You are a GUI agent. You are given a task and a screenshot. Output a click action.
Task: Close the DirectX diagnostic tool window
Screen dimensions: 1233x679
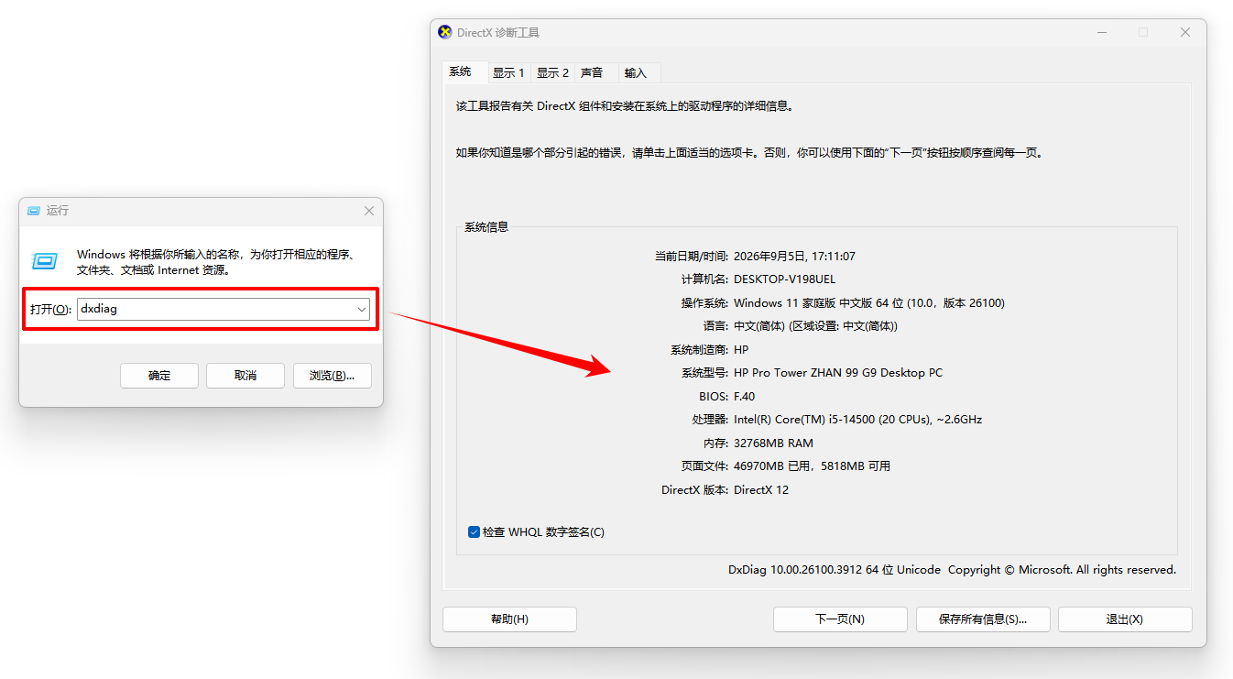coord(1185,32)
